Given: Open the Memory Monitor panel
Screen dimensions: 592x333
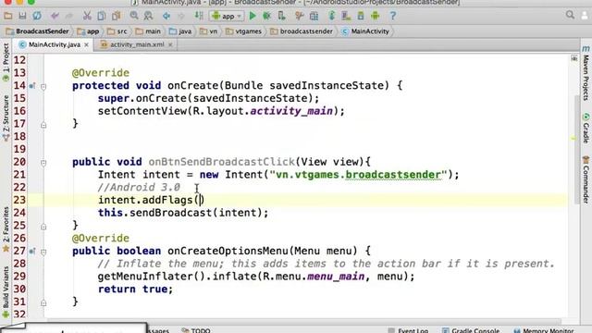Looking at the screenshot, I should (x=544, y=331).
